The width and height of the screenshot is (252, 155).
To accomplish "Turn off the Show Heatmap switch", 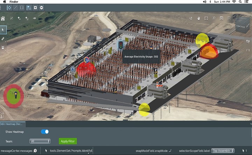I will tap(45, 132).
